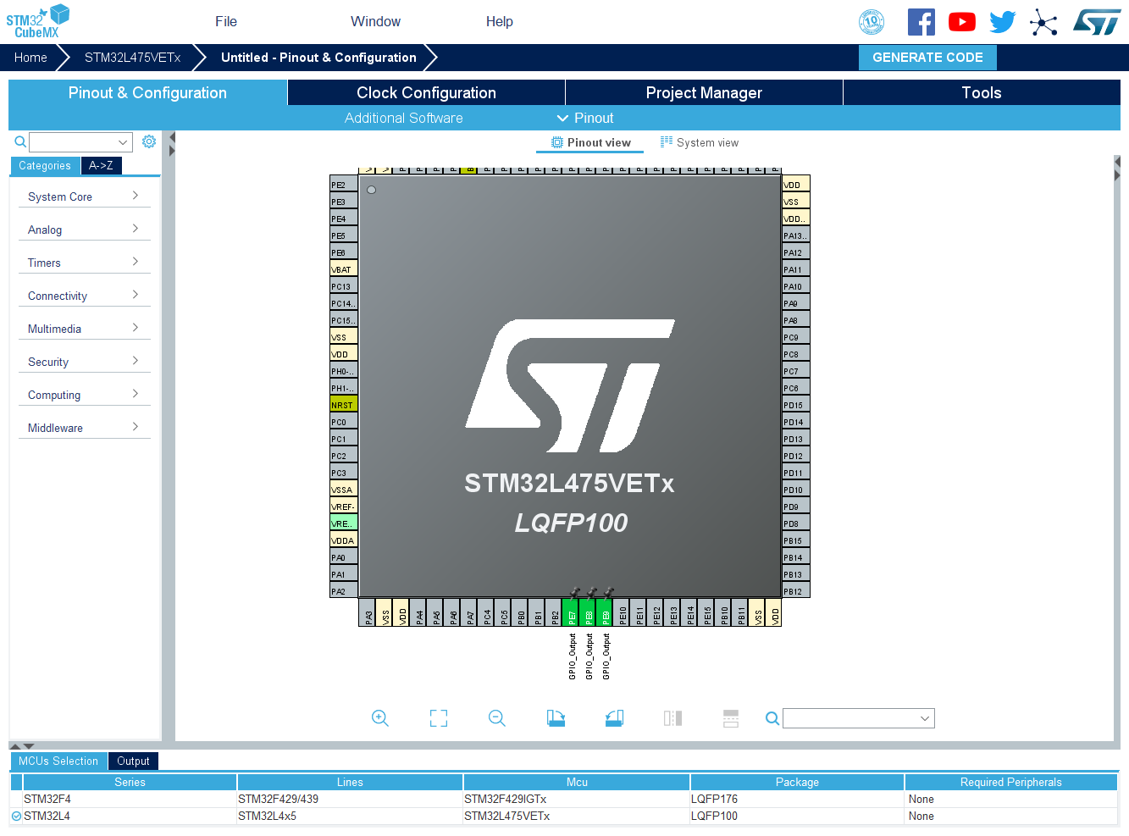Switch to the Clock Configuration tab
This screenshot has width=1129, height=836.
[426, 92]
